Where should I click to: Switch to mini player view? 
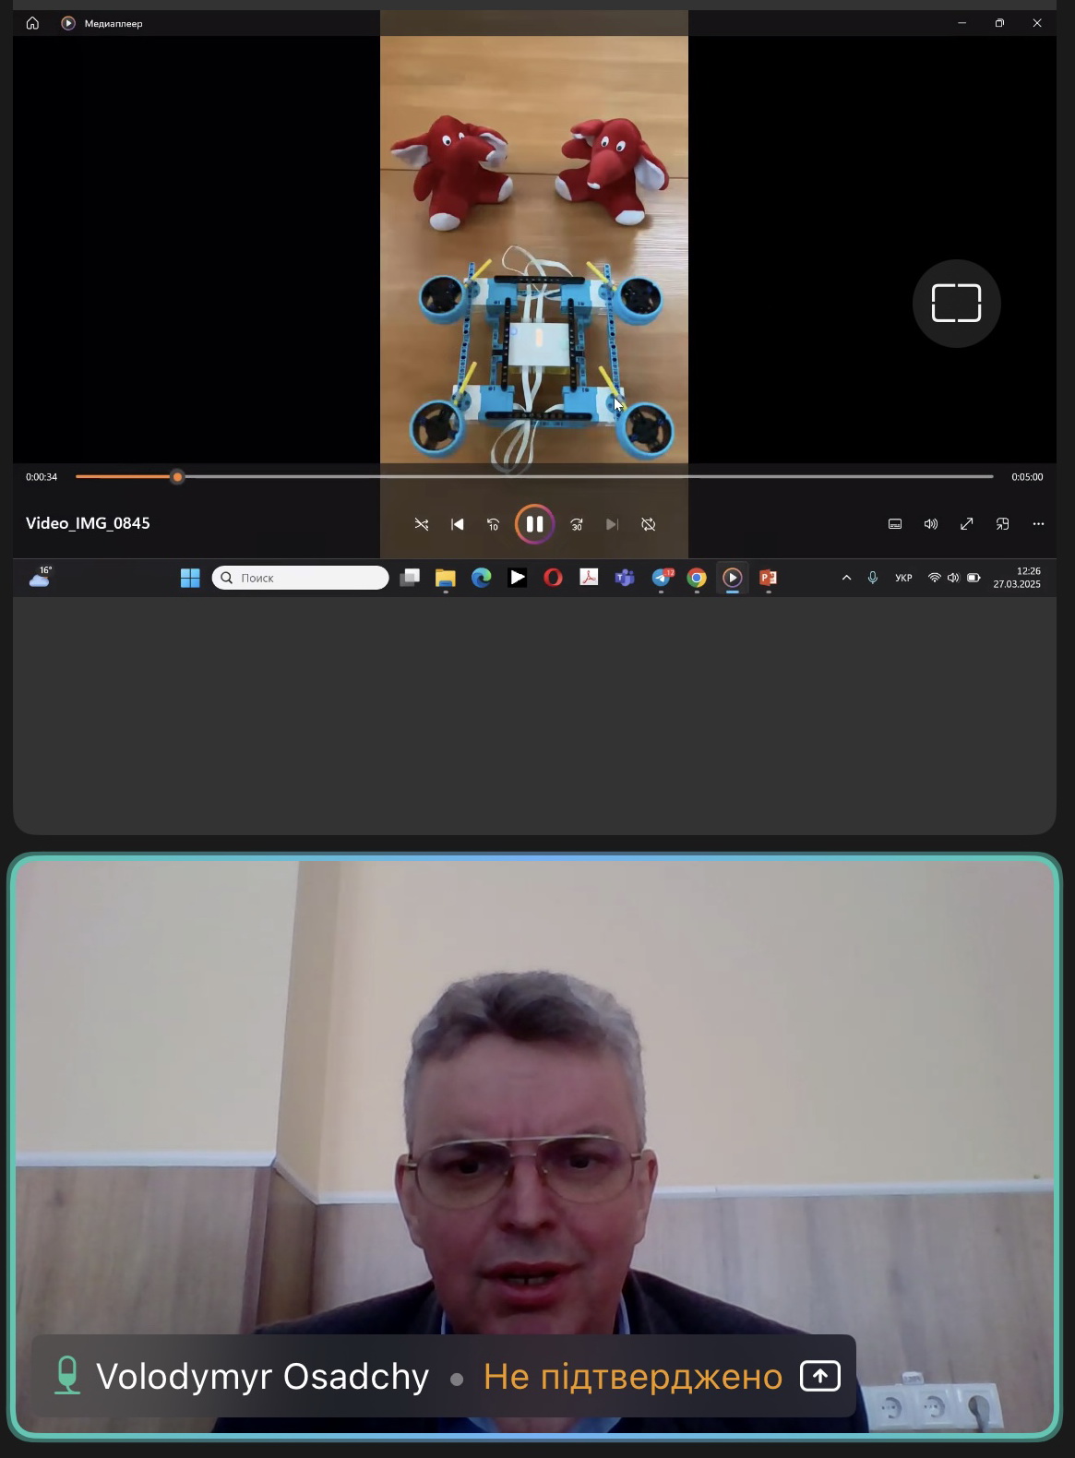tap(1003, 524)
